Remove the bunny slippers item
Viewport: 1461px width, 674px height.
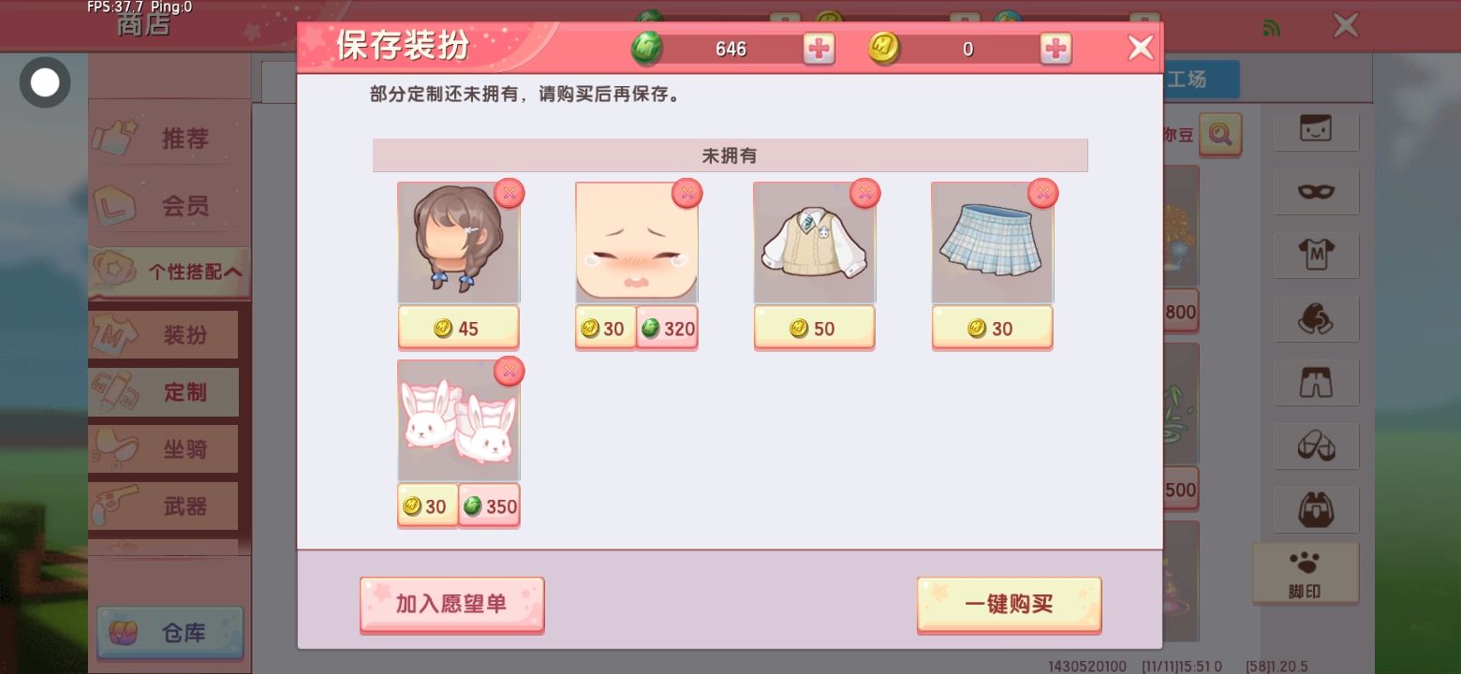pos(509,372)
